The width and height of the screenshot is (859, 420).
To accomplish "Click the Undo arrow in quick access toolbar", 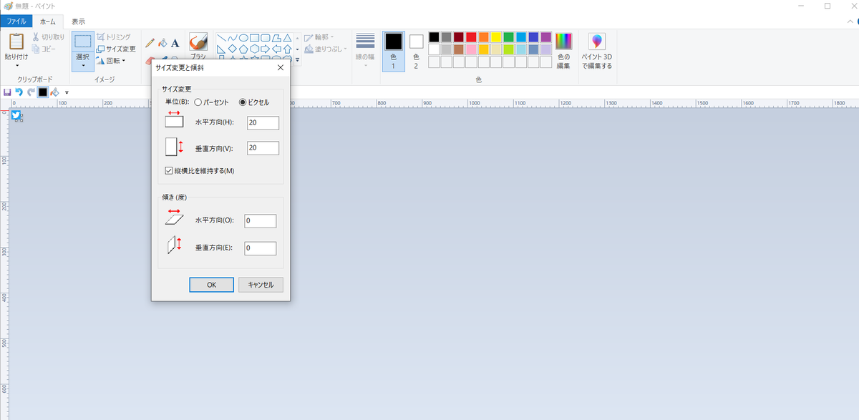I will pyautogui.click(x=19, y=92).
